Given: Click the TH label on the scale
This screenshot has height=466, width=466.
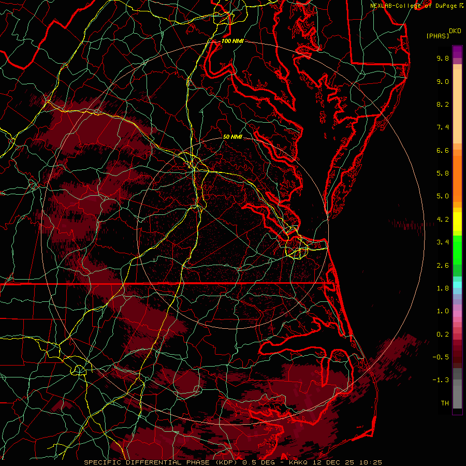Looking at the screenshot, I should [x=445, y=403].
